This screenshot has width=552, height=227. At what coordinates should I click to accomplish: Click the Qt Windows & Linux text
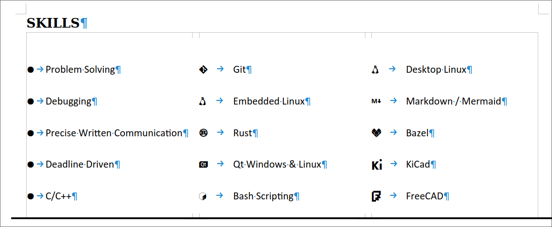pyautogui.click(x=277, y=164)
